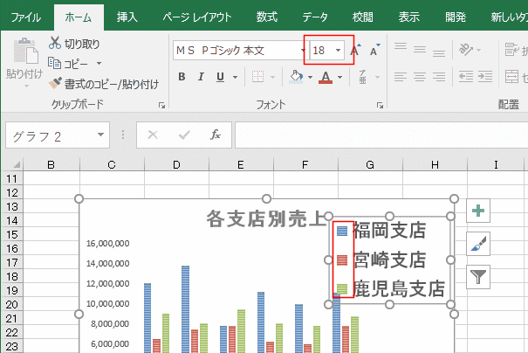528x353 pixels.
Task: Expand the Copy (コピー) dropdown arrow
Action: [x=99, y=63]
